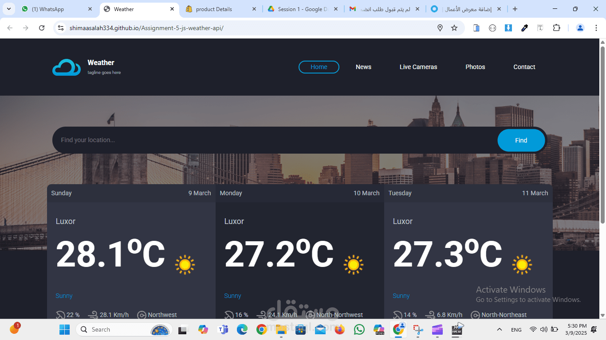This screenshot has height=340, width=606.
Task: Open WhatsApp from the taskbar
Action: coord(359,329)
